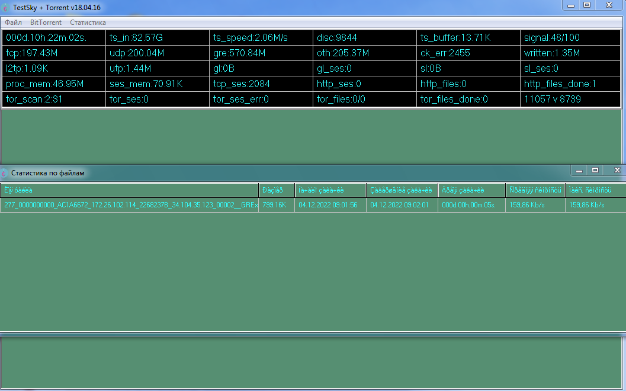The height and width of the screenshot is (391, 626).
Task: Sort by the file name column header
Action: point(129,190)
